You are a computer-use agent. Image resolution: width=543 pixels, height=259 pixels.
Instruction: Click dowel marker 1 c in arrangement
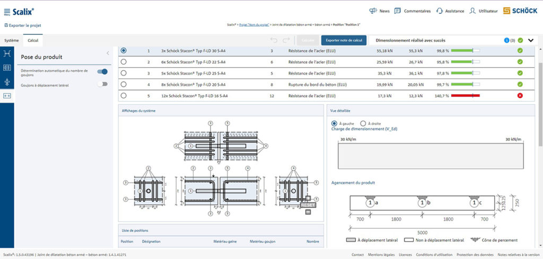point(474,203)
